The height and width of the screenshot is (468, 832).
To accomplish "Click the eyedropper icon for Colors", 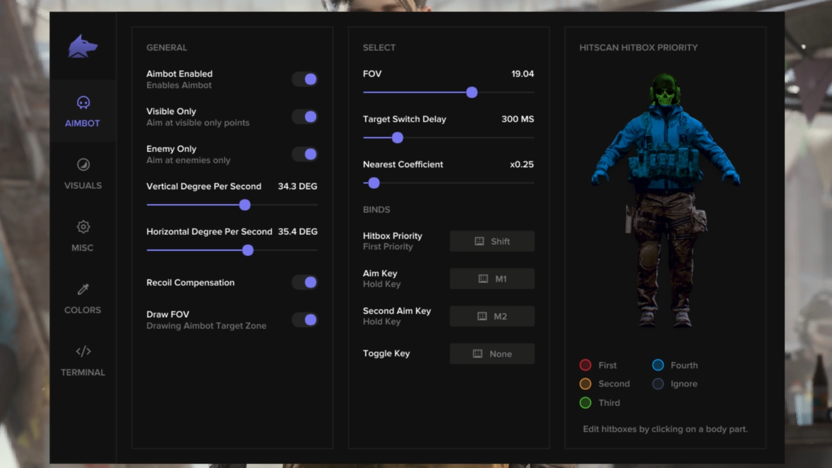I will (x=83, y=289).
